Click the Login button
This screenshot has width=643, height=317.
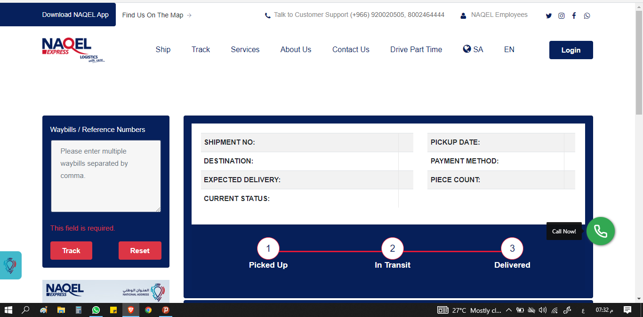571,50
